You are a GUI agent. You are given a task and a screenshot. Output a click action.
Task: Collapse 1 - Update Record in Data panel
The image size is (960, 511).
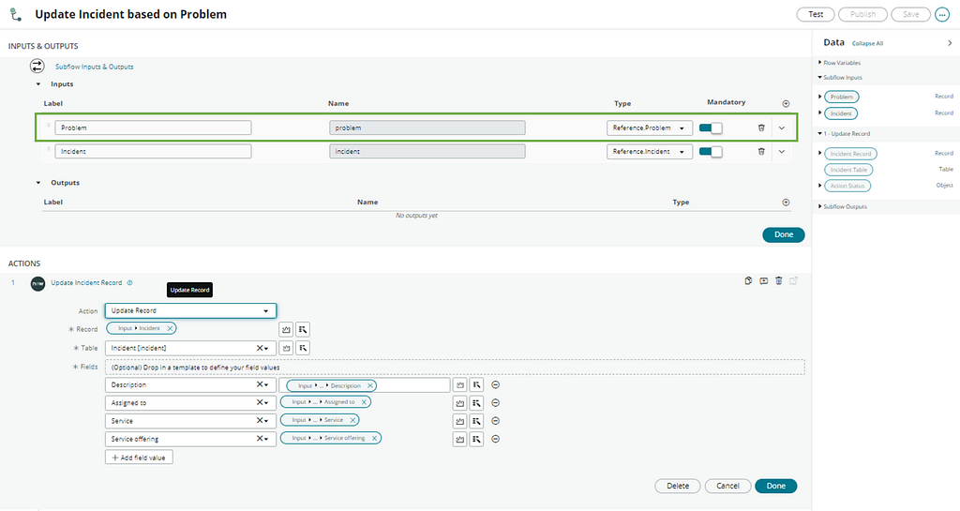pyautogui.click(x=819, y=133)
